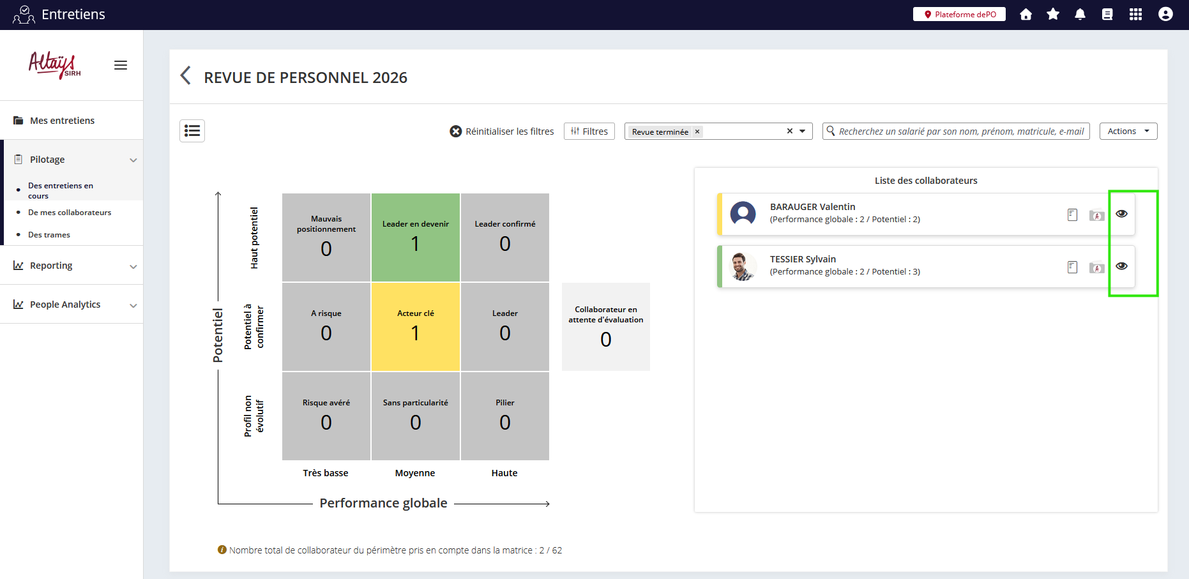Switch to list view with the list icon

click(192, 131)
